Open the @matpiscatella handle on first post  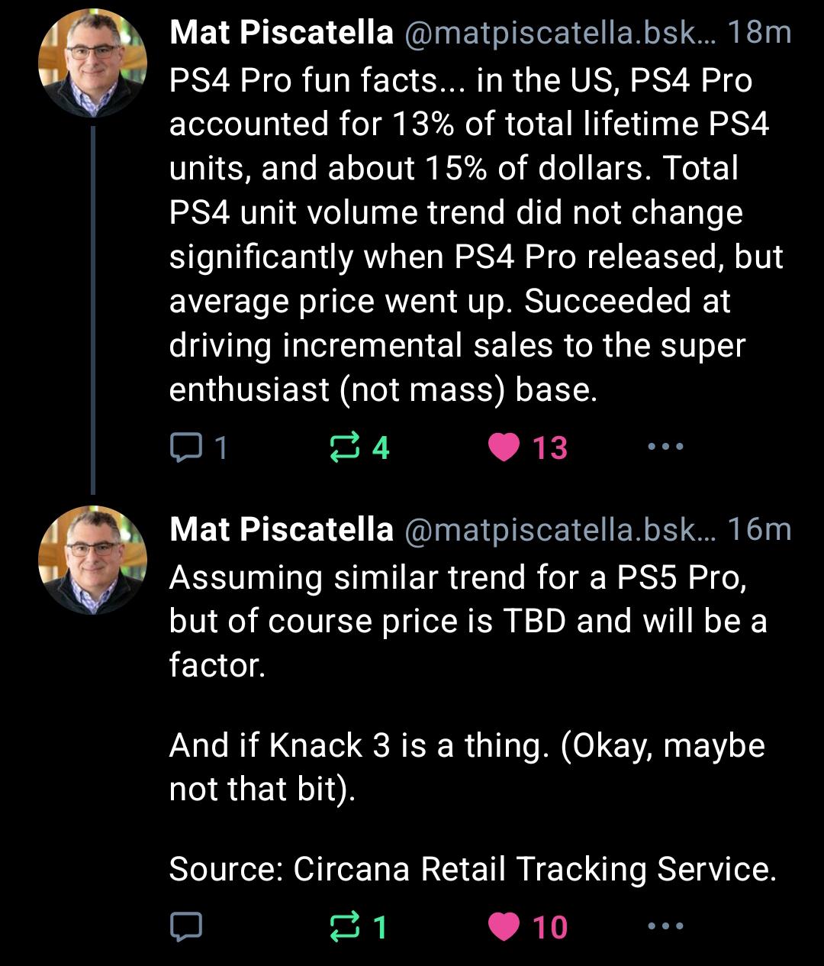tap(559, 34)
